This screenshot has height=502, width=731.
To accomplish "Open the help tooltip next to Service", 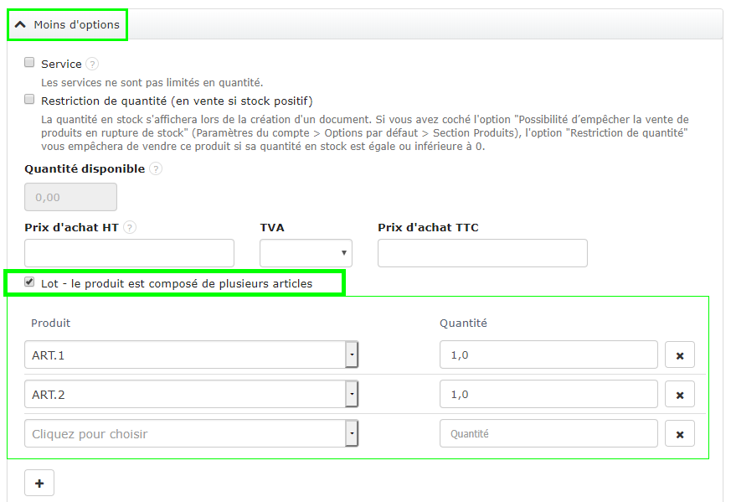I will [x=92, y=64].
